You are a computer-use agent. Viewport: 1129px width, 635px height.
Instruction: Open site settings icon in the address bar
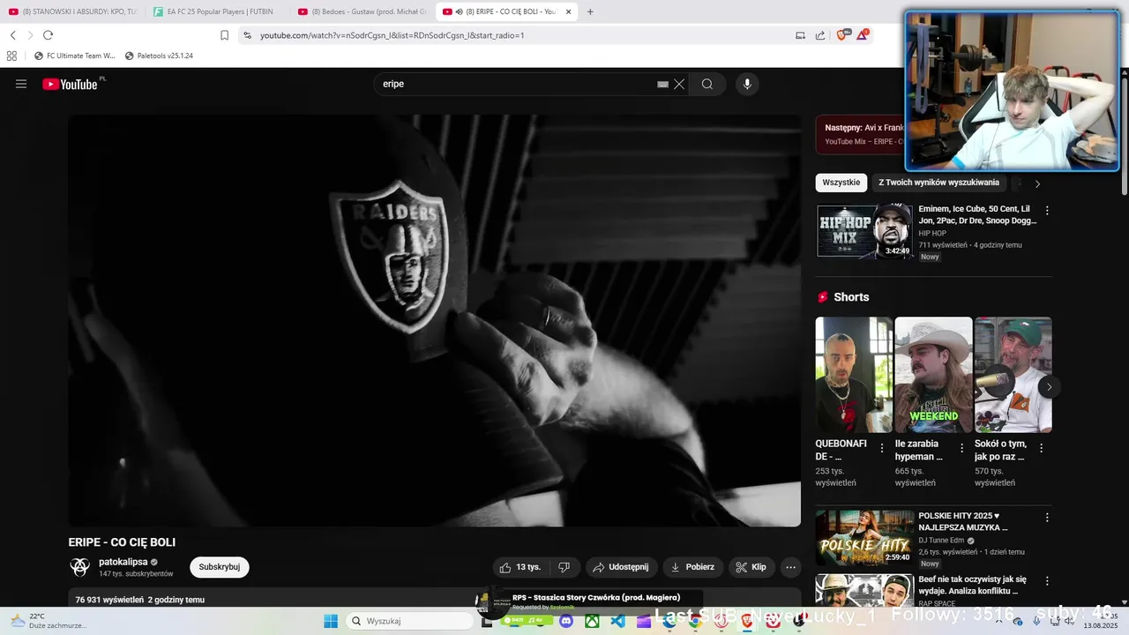pyautogui.click(x=247, y=35)
